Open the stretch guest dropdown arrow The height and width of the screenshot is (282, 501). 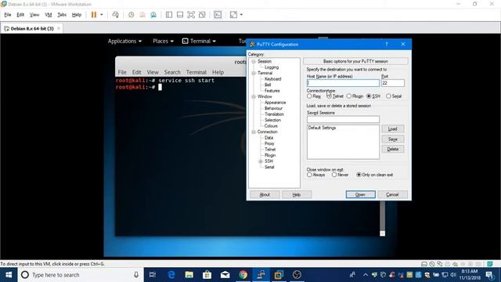coord(241,15)
